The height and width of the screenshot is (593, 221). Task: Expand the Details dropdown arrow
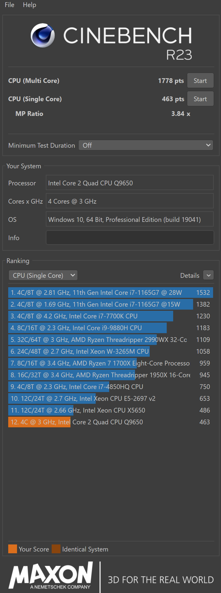point(208,275)
